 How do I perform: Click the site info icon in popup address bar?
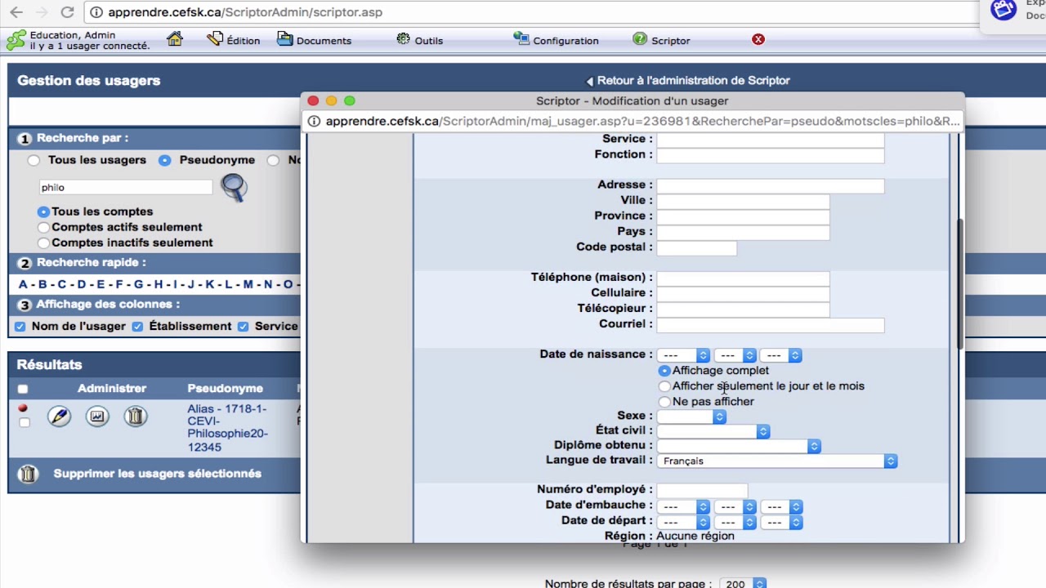coord(314,121)
